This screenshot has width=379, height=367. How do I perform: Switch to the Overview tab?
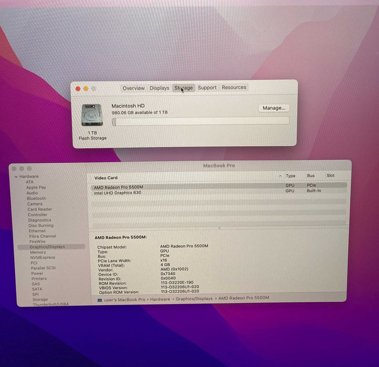point(134,88)
